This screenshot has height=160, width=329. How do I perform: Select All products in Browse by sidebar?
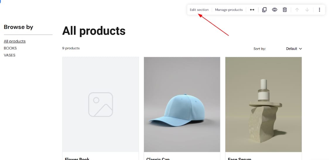pos(15,41)
